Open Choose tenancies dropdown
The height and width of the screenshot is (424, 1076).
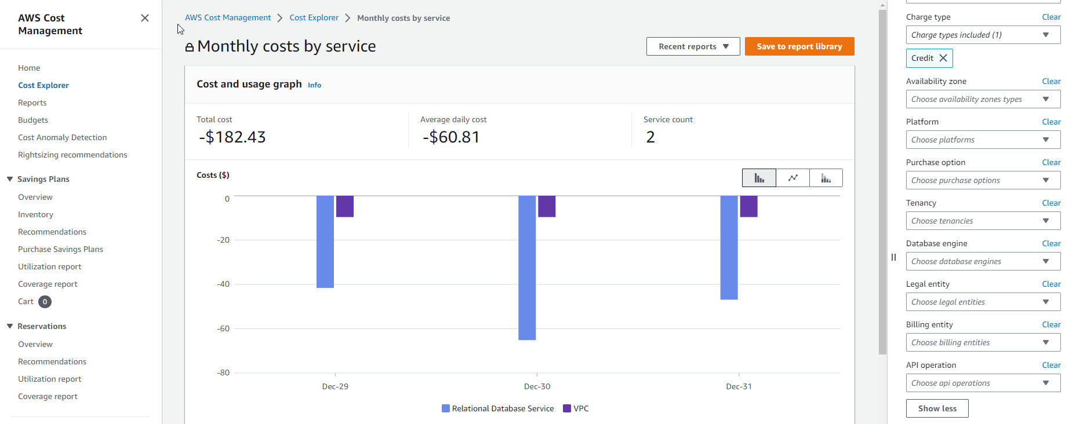tap(983, 221)
